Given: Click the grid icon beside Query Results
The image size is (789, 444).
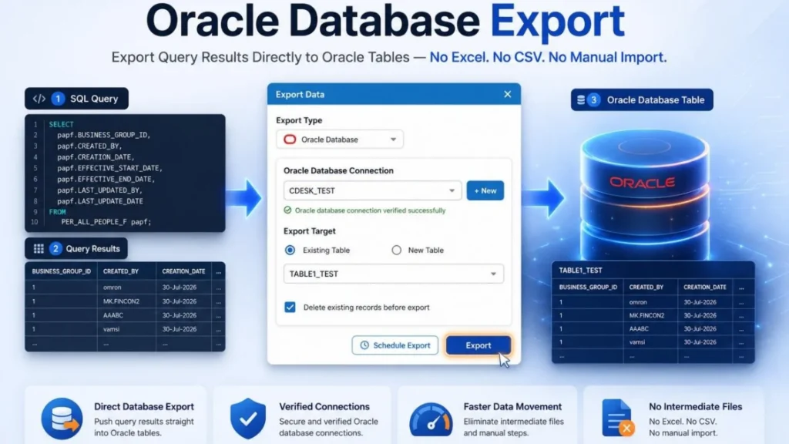Looking at the screenshot, I should 39,249.
